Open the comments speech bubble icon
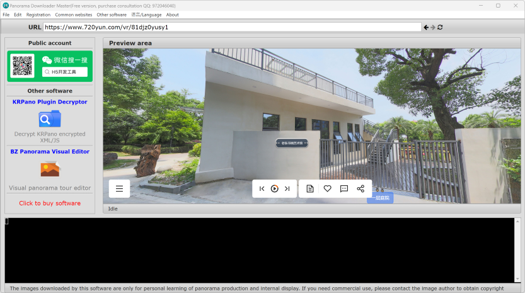 [344, 188]
